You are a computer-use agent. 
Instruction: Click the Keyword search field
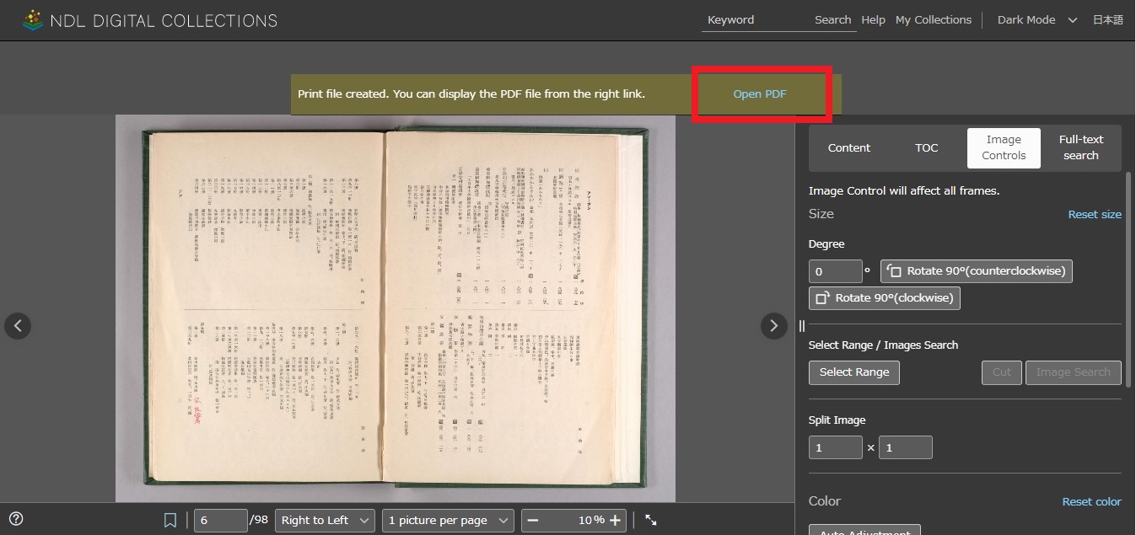pos(755,20)
